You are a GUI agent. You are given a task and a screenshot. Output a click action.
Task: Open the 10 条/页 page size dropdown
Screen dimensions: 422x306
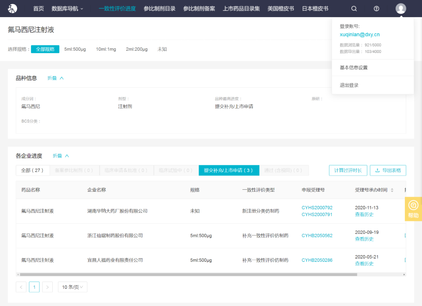coord(73,287)
